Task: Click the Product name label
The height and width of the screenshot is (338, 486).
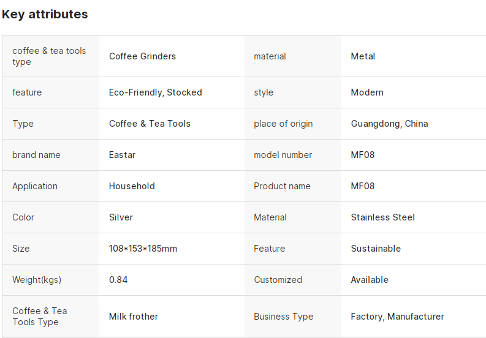Action: click(x=282, y=186)
